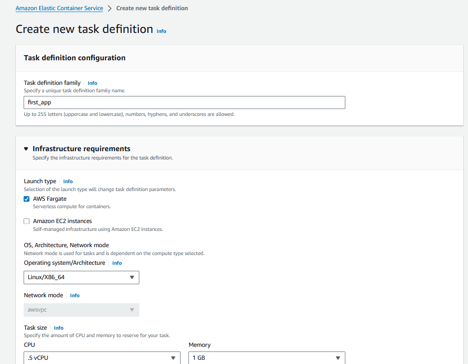The height and width of the screenshot is (364, 468).
Task: Open the 1 GB Memory dropdown
Action: pos(267,358)
